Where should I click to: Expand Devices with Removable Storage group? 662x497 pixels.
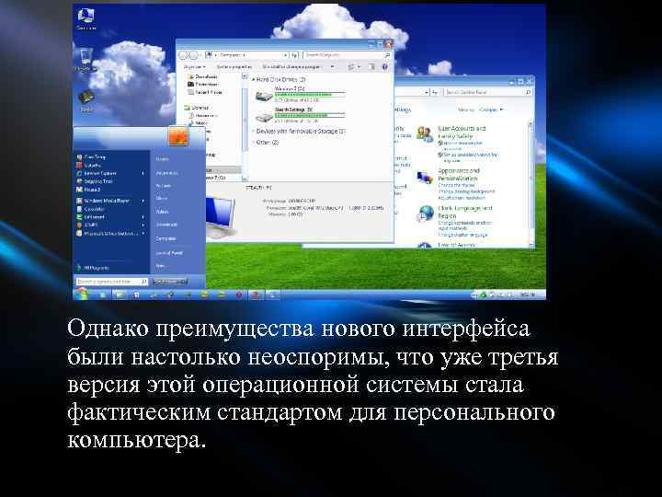click(x=254, y=132)
